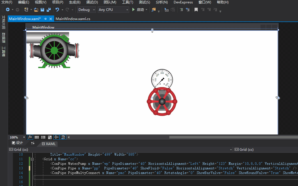Open the 视图(V) menu
Viewport: 298px width, 186px height.
tap(40, 2)
